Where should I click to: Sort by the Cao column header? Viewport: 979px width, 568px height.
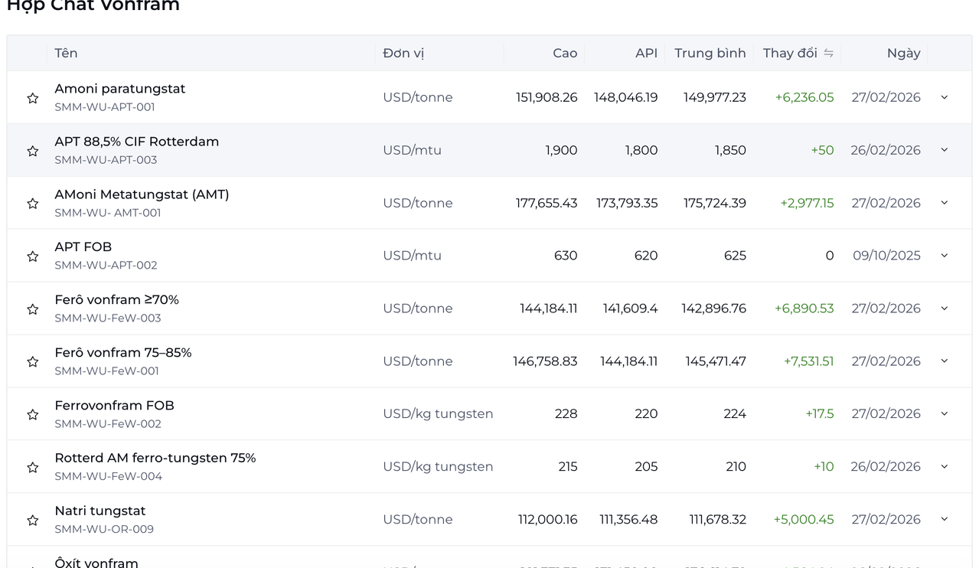tap(565, 53)
